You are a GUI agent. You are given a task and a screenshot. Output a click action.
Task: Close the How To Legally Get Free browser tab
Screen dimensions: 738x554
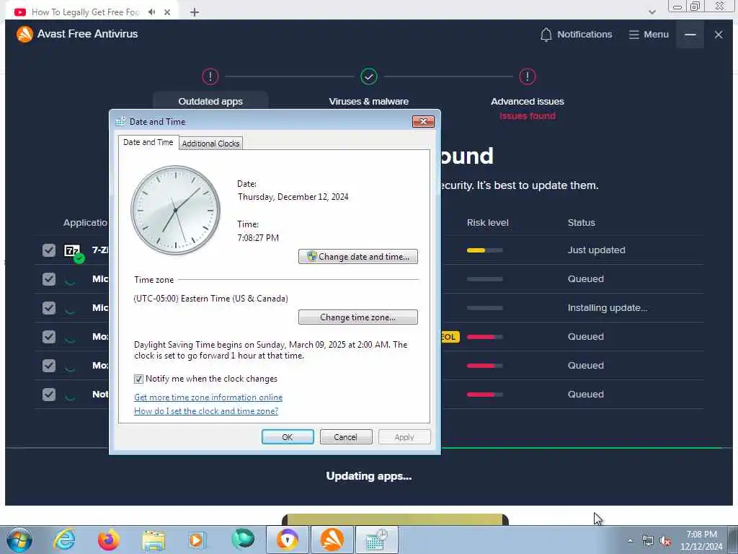(167, 12)
